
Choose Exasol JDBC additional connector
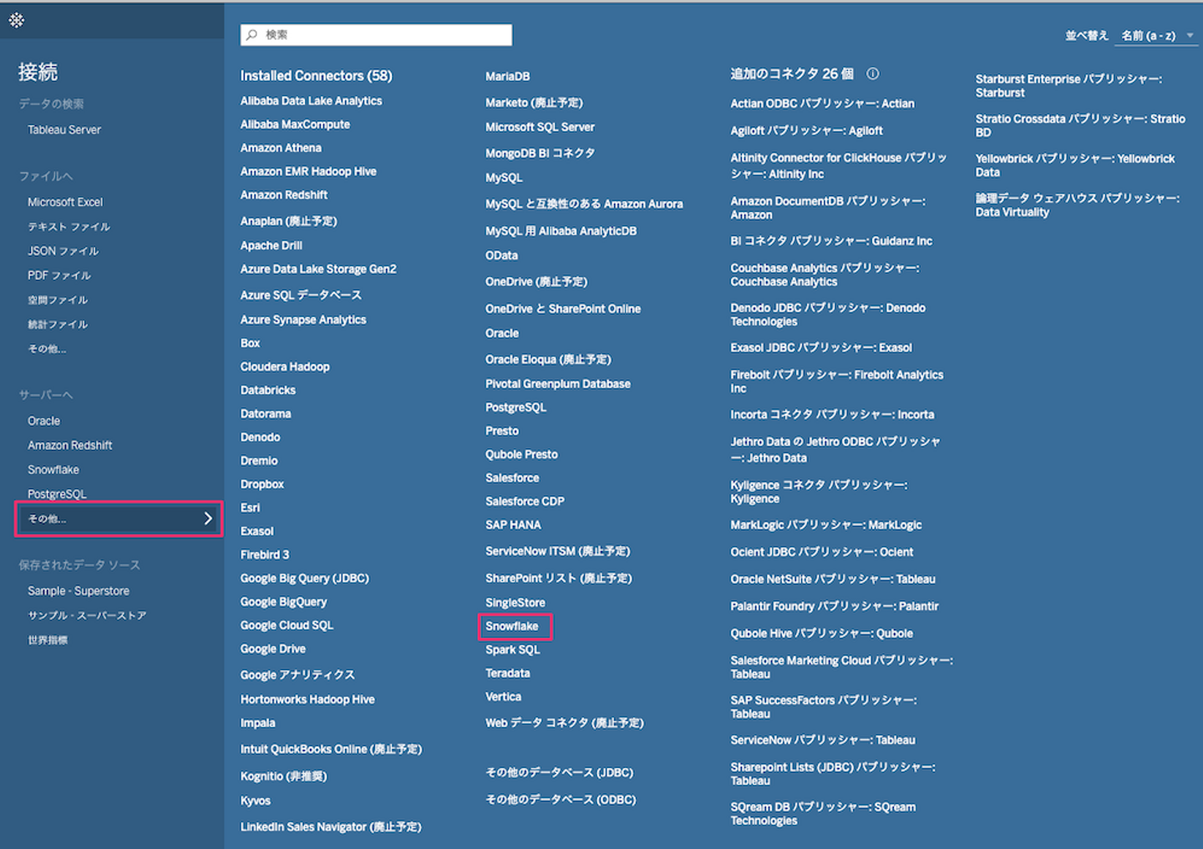[821, 347]
